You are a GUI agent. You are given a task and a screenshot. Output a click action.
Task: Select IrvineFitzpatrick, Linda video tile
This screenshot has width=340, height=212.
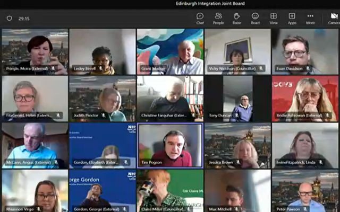tap(305, 146)
